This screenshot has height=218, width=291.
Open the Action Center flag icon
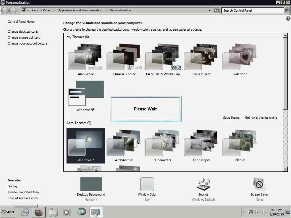point(257,212)
